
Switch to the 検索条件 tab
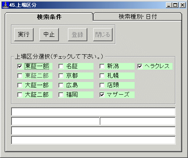[49, 17]
